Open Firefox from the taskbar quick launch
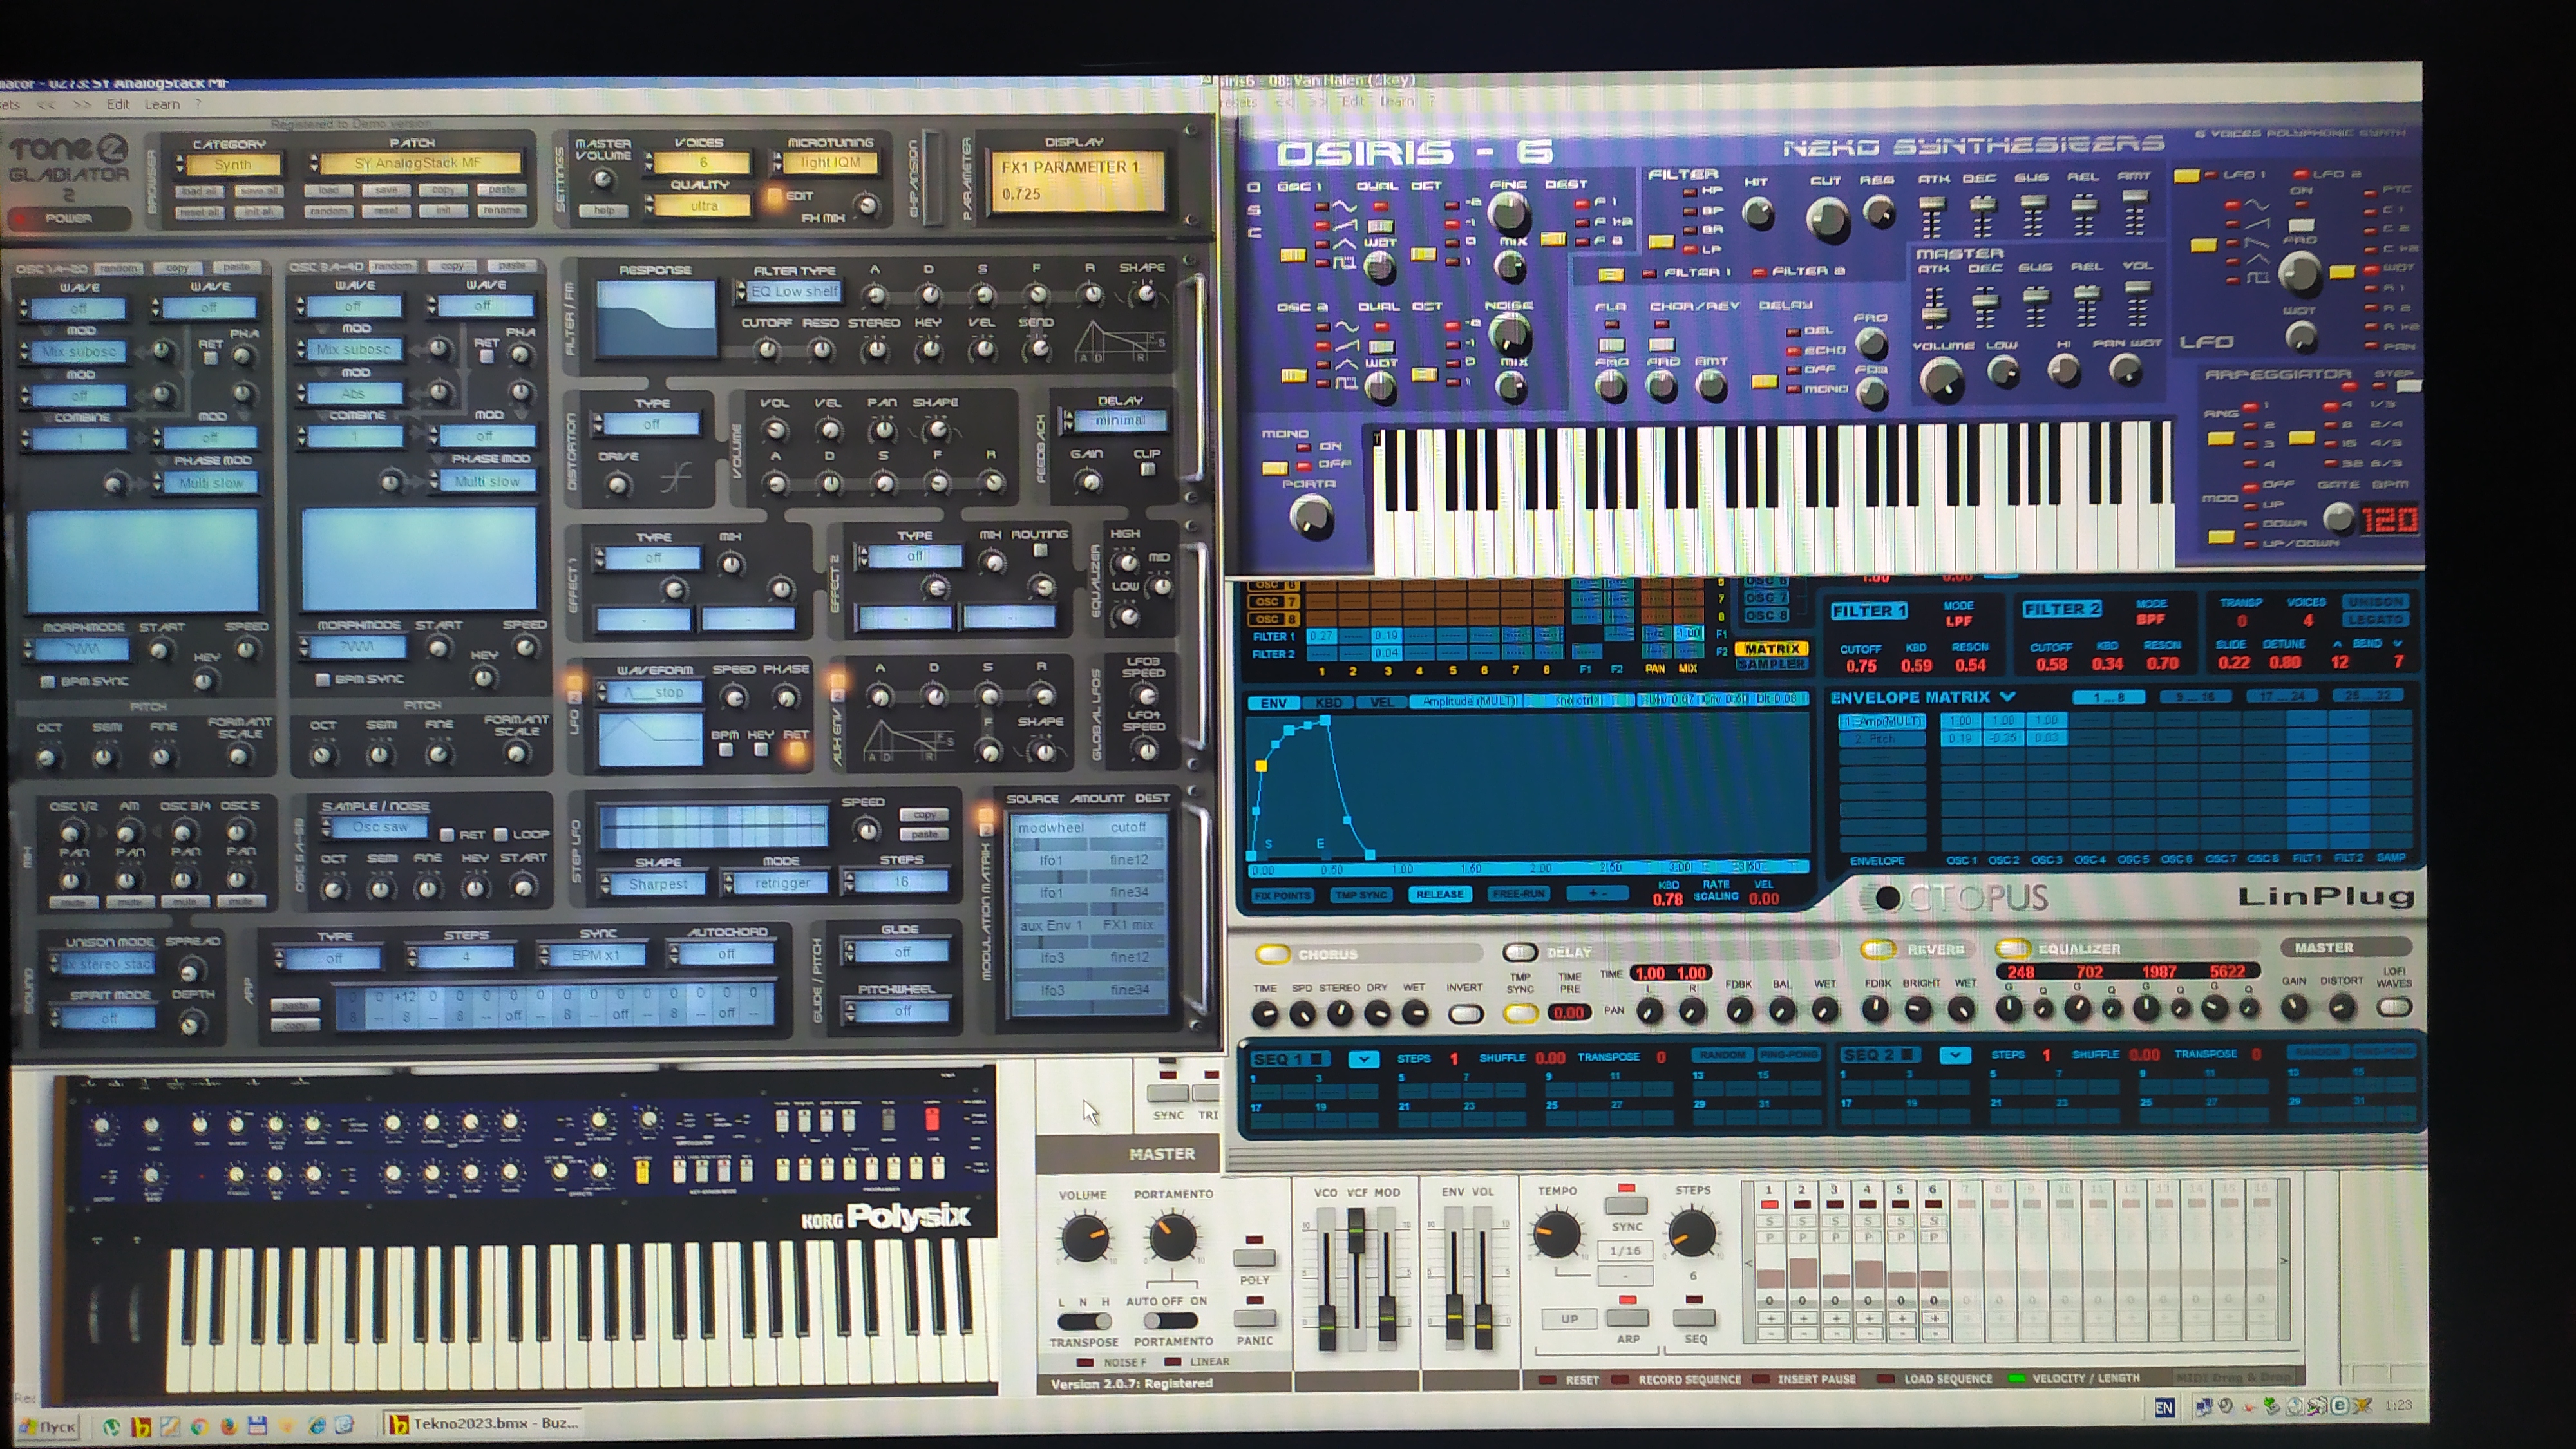The height and width of the screenshot is (1449, 2576). 228,1426
